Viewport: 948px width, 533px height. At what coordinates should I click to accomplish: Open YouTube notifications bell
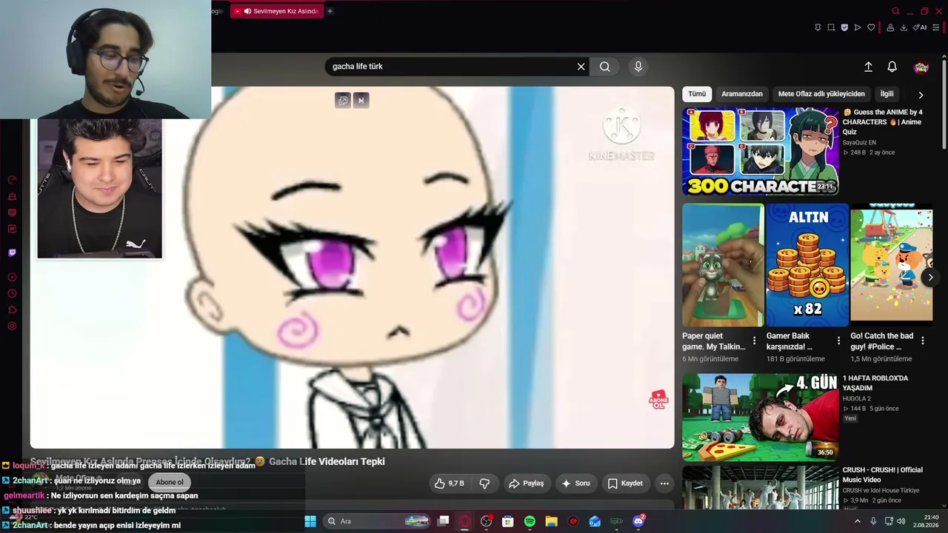pyautogui.click(x=892, y=67)
